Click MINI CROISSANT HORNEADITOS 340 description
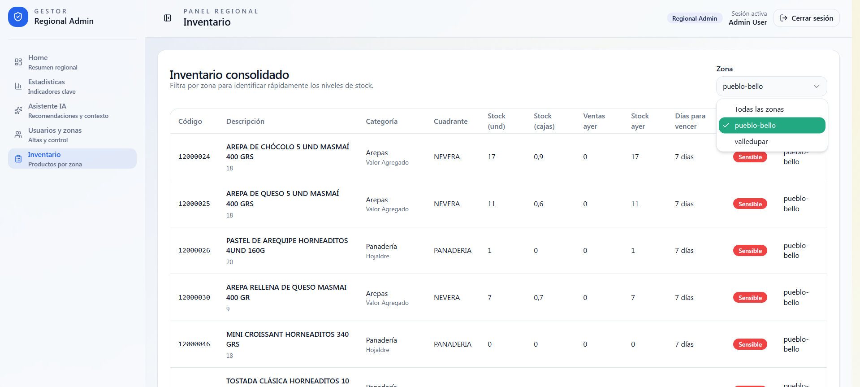Viewport: 860px width, 387px height. click(287, 339)
